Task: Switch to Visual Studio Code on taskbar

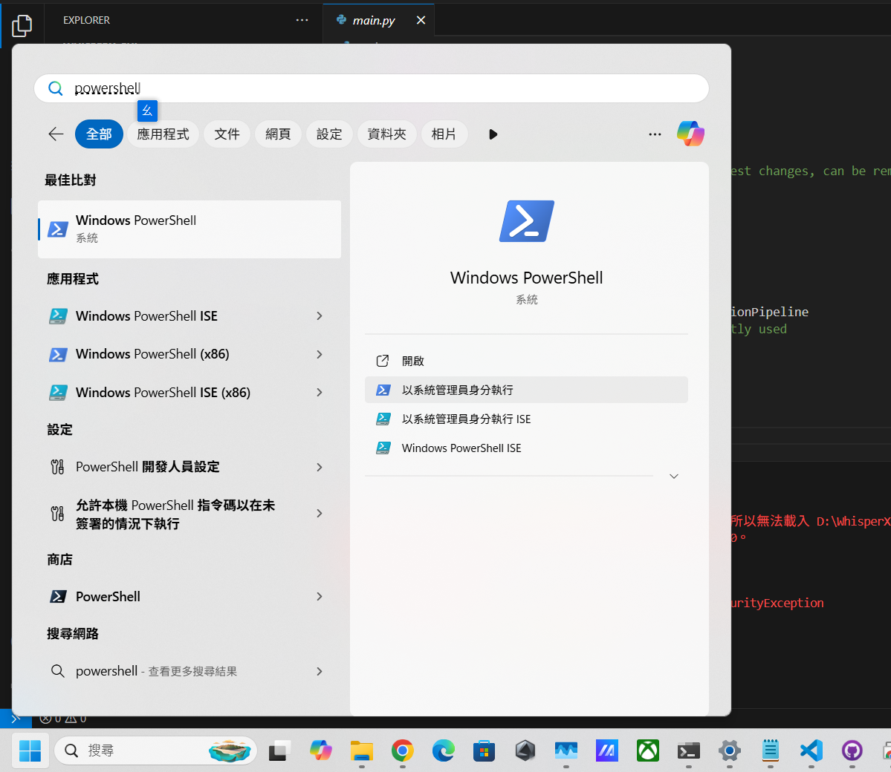Action: click(811, 750)
